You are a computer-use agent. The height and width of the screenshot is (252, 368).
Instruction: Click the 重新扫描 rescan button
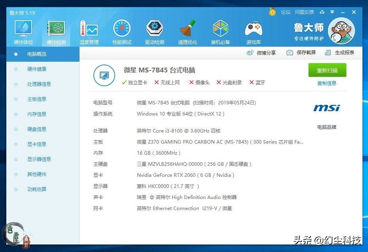click(327, 70)
